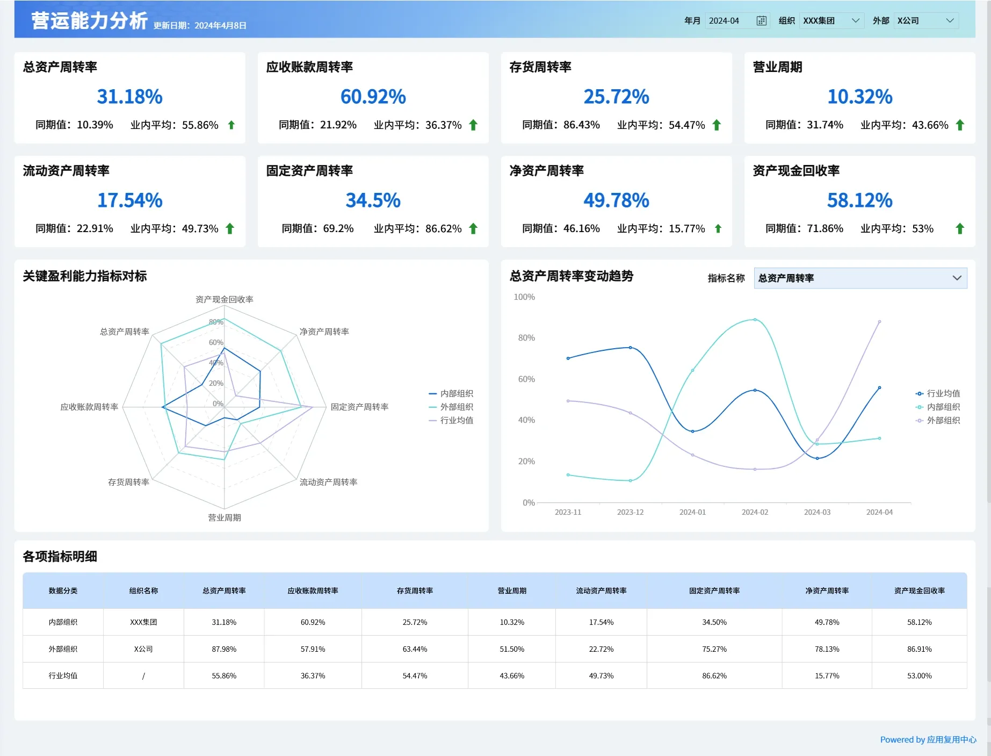This screenshot has height=756, width=991.
Task: Click the X公司 cell in the table
Action: pos(143,649)
